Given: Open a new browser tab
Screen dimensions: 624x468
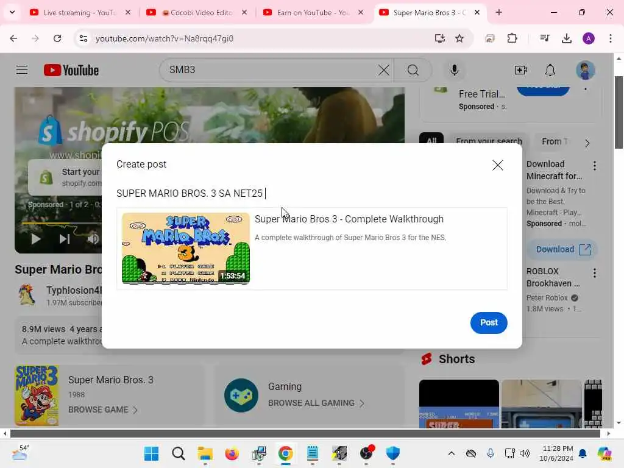Looking at the screenshot, I should click(x=498, y=12).
